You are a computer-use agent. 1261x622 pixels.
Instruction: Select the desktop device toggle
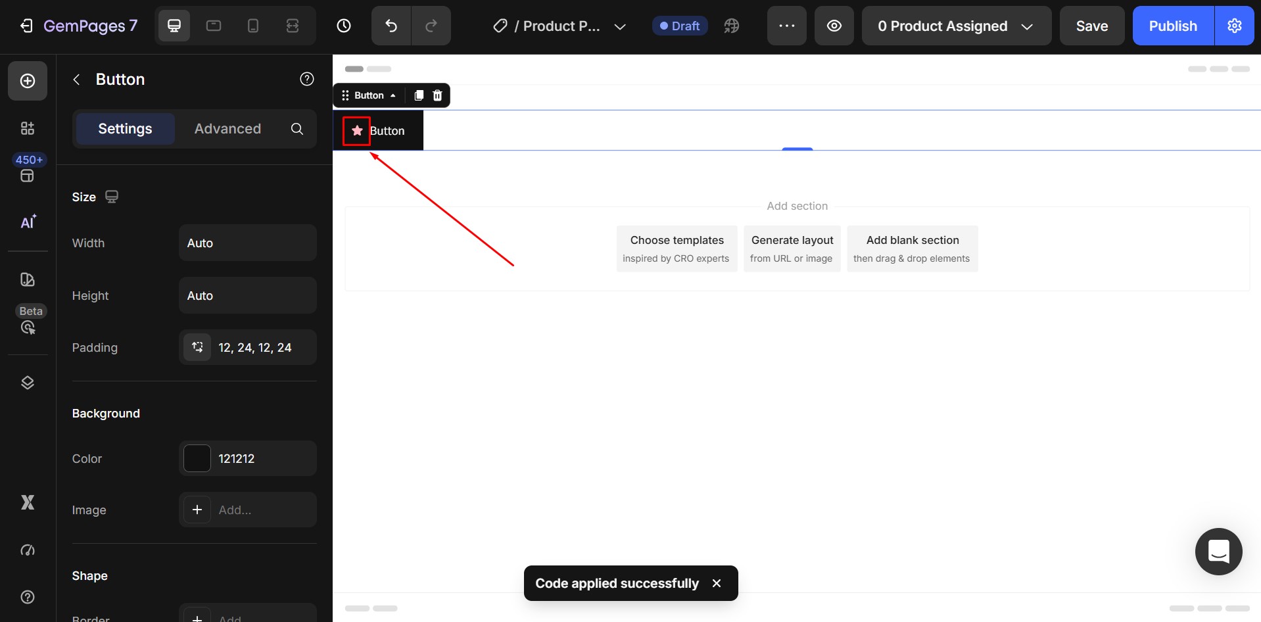(173, 26)
